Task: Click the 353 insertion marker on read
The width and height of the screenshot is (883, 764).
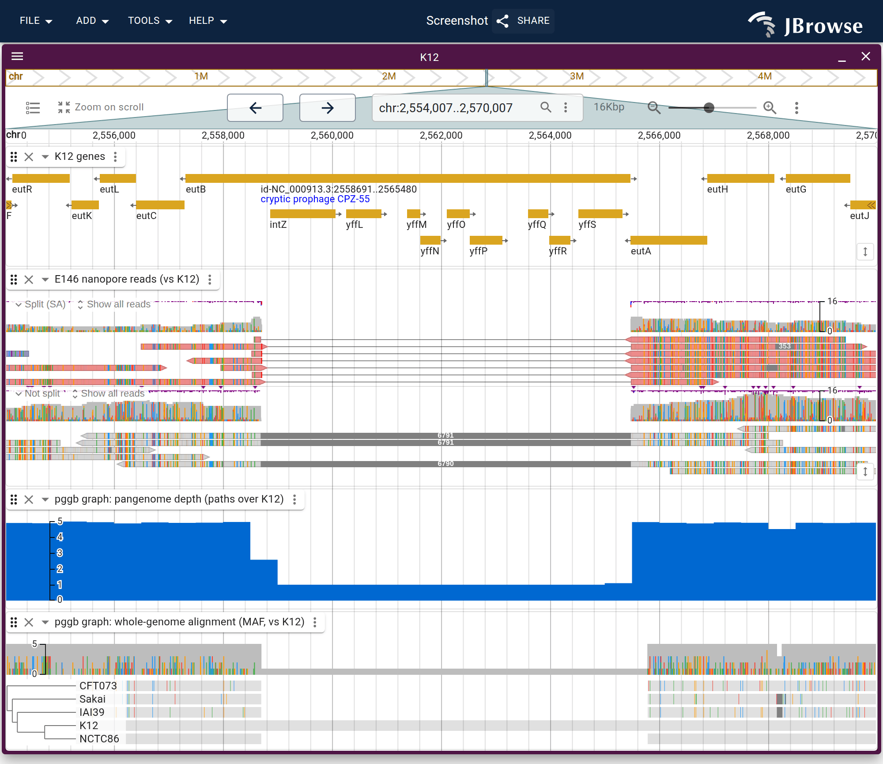Action: tap(785, 346)
